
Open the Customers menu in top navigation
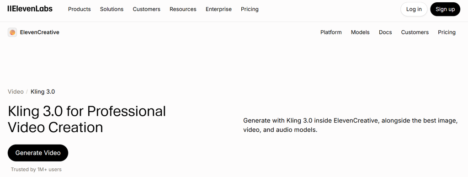pyautogui.click(x=147, y=9)
